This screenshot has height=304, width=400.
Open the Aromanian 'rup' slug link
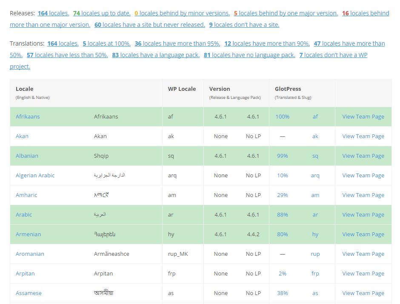click(315, 254)
